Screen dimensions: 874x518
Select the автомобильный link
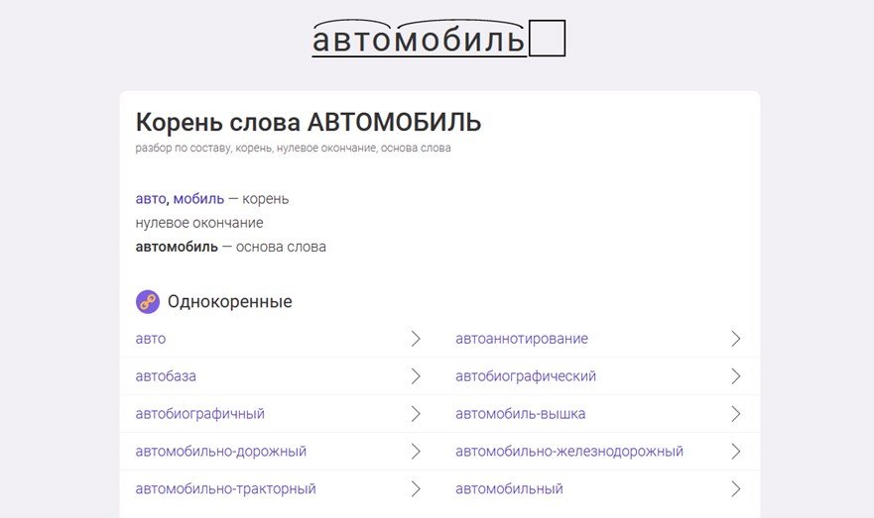click(x=509, y=489)
